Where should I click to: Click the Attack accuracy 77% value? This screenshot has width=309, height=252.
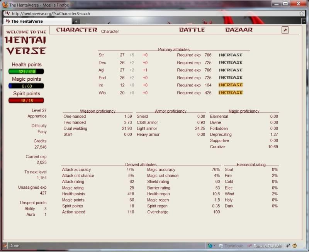point(130,169)
